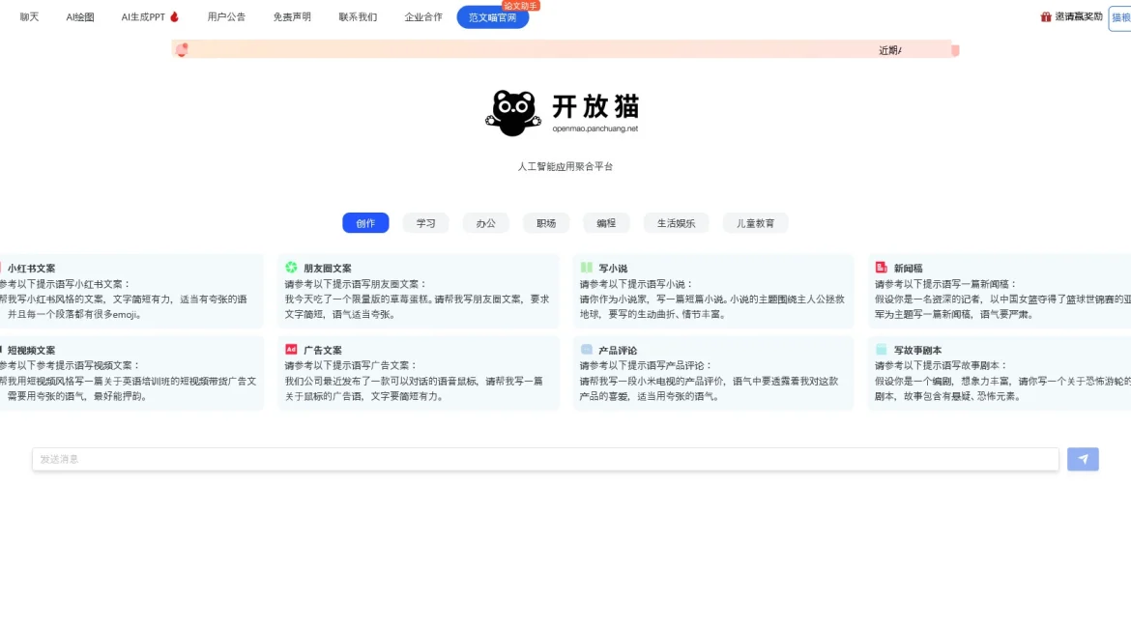Open the 聊天 nav item
Screen dimensions: 1131x628
(30, 16)
